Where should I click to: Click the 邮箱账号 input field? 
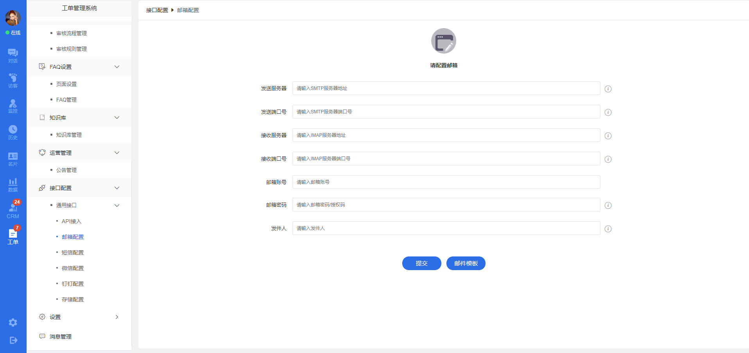coord(446,182)
